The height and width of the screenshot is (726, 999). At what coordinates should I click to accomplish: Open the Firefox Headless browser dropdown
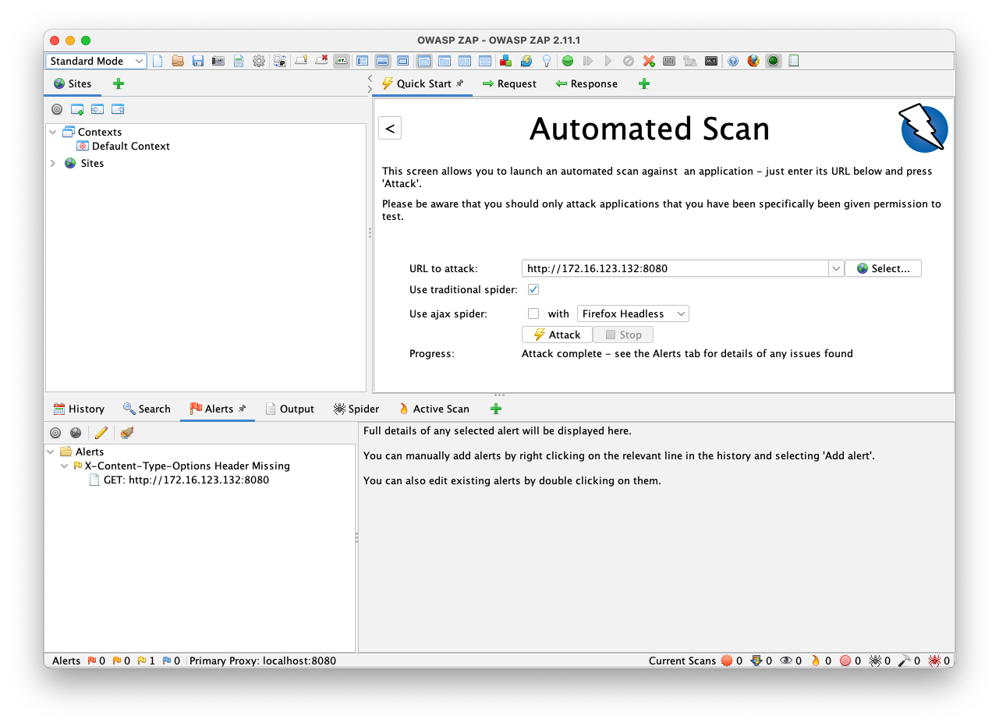coord(632,313)
